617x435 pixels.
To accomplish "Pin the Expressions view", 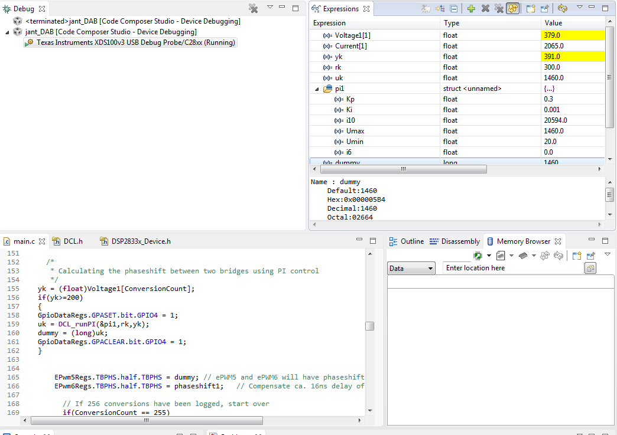I will pos(545,9).
